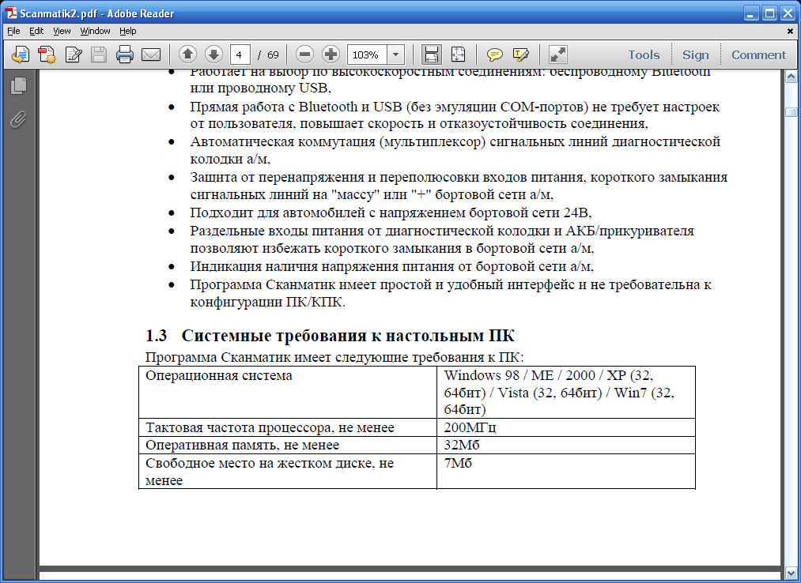Go to the next page arrow

[x=213, y=55]
